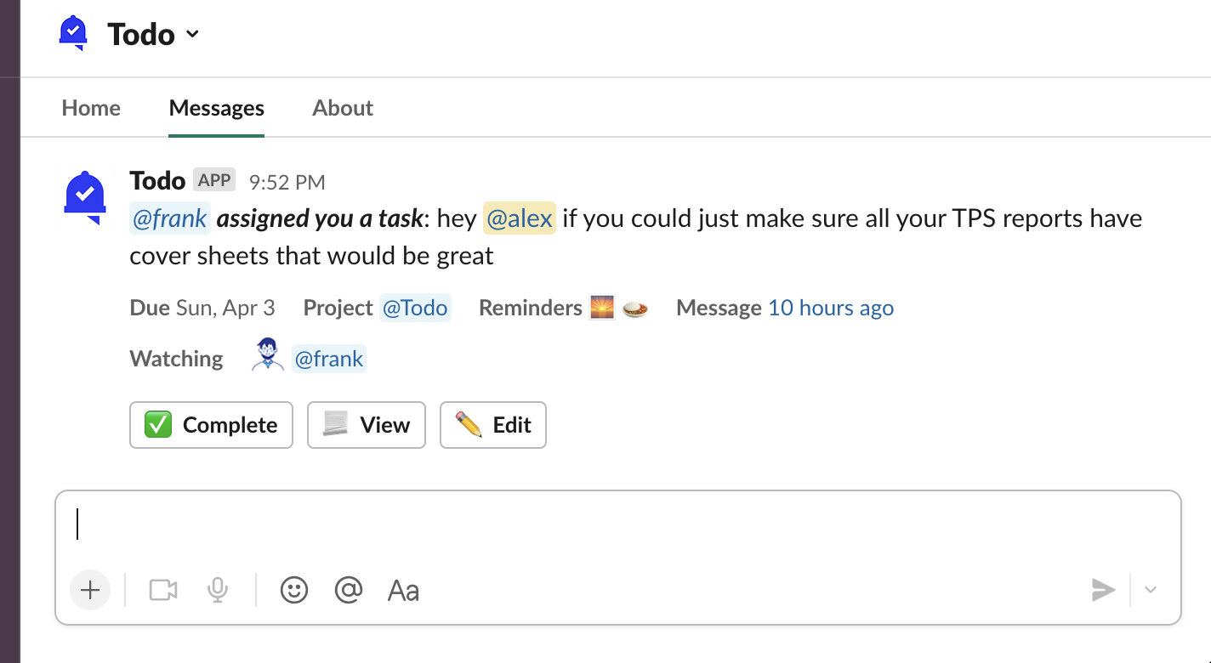Open the '10 hours ago' message link
1211x663 pixels.
point(831,308)
